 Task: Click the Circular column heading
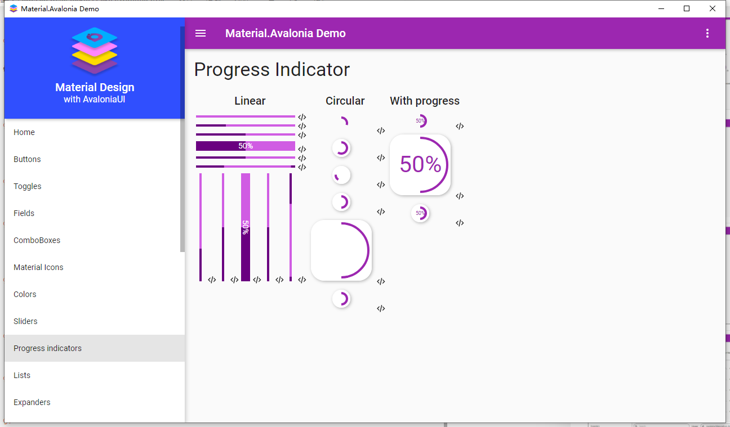click(345, 101)
